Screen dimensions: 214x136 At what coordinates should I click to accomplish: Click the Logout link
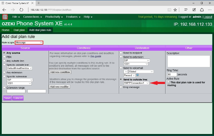(x=208, y=17)
